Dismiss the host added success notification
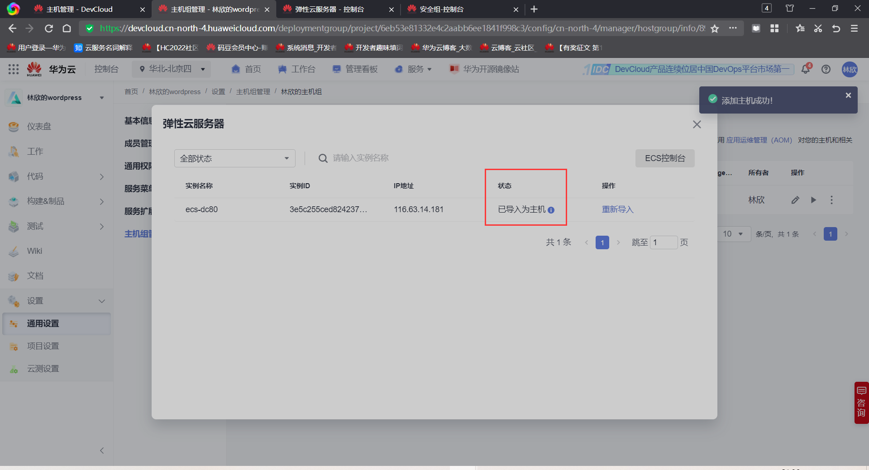 pos(848,95)
